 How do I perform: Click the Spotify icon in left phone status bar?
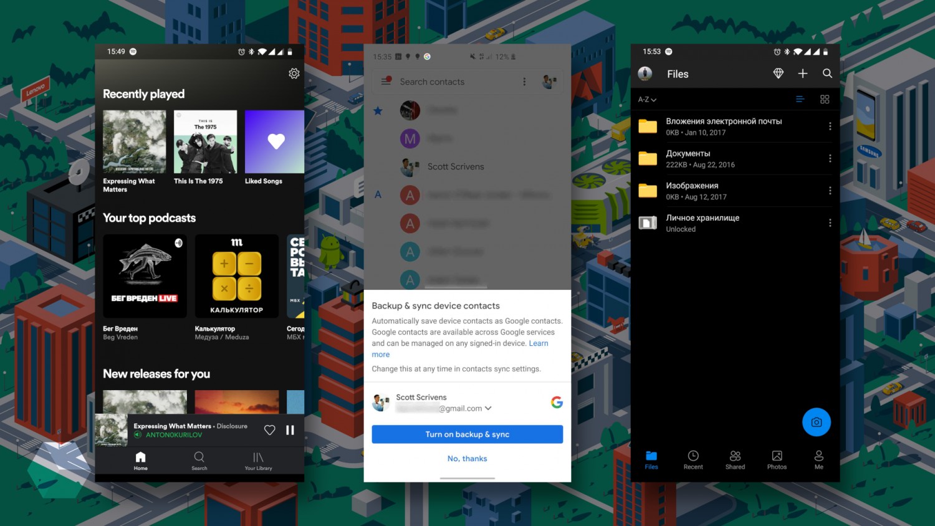(133, 52)
